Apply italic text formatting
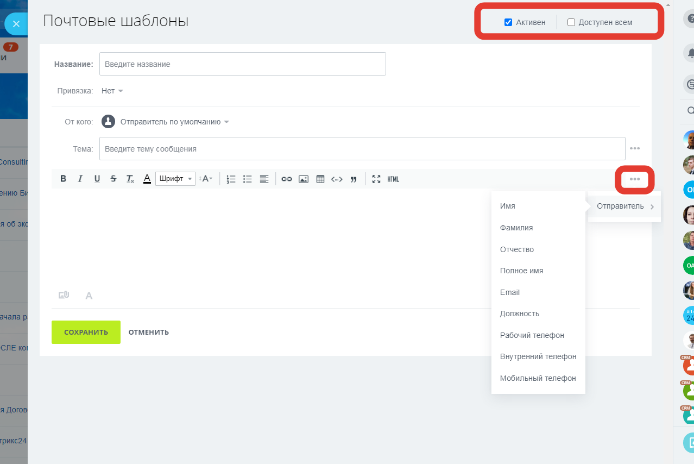The width and height of the screenshot is (694, 464). click(80, 179)
